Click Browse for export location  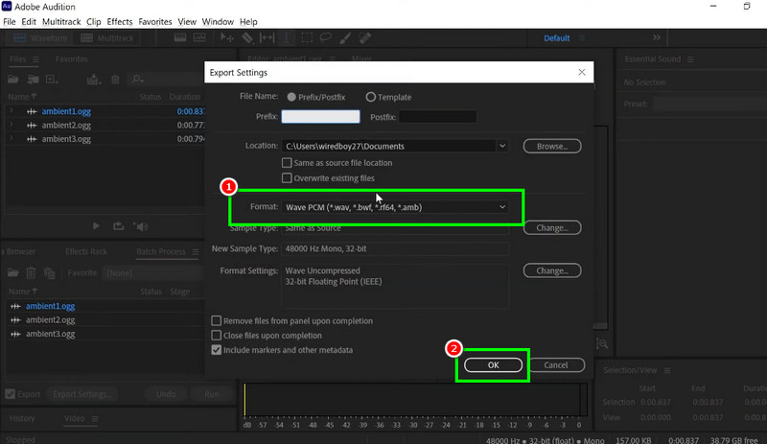[552, 146]
